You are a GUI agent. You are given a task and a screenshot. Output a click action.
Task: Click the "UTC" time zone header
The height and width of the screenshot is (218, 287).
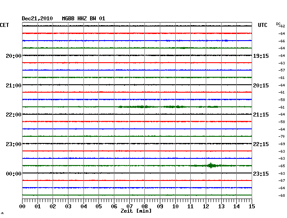click(x=262, y=25)
